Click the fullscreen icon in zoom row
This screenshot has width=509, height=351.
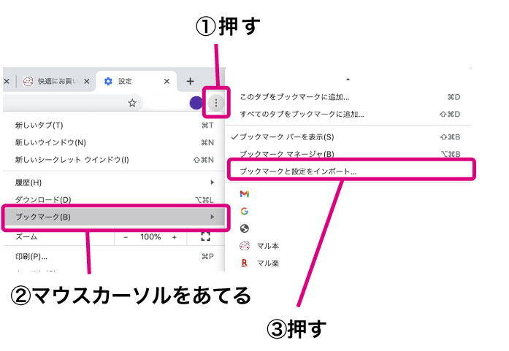205,236
